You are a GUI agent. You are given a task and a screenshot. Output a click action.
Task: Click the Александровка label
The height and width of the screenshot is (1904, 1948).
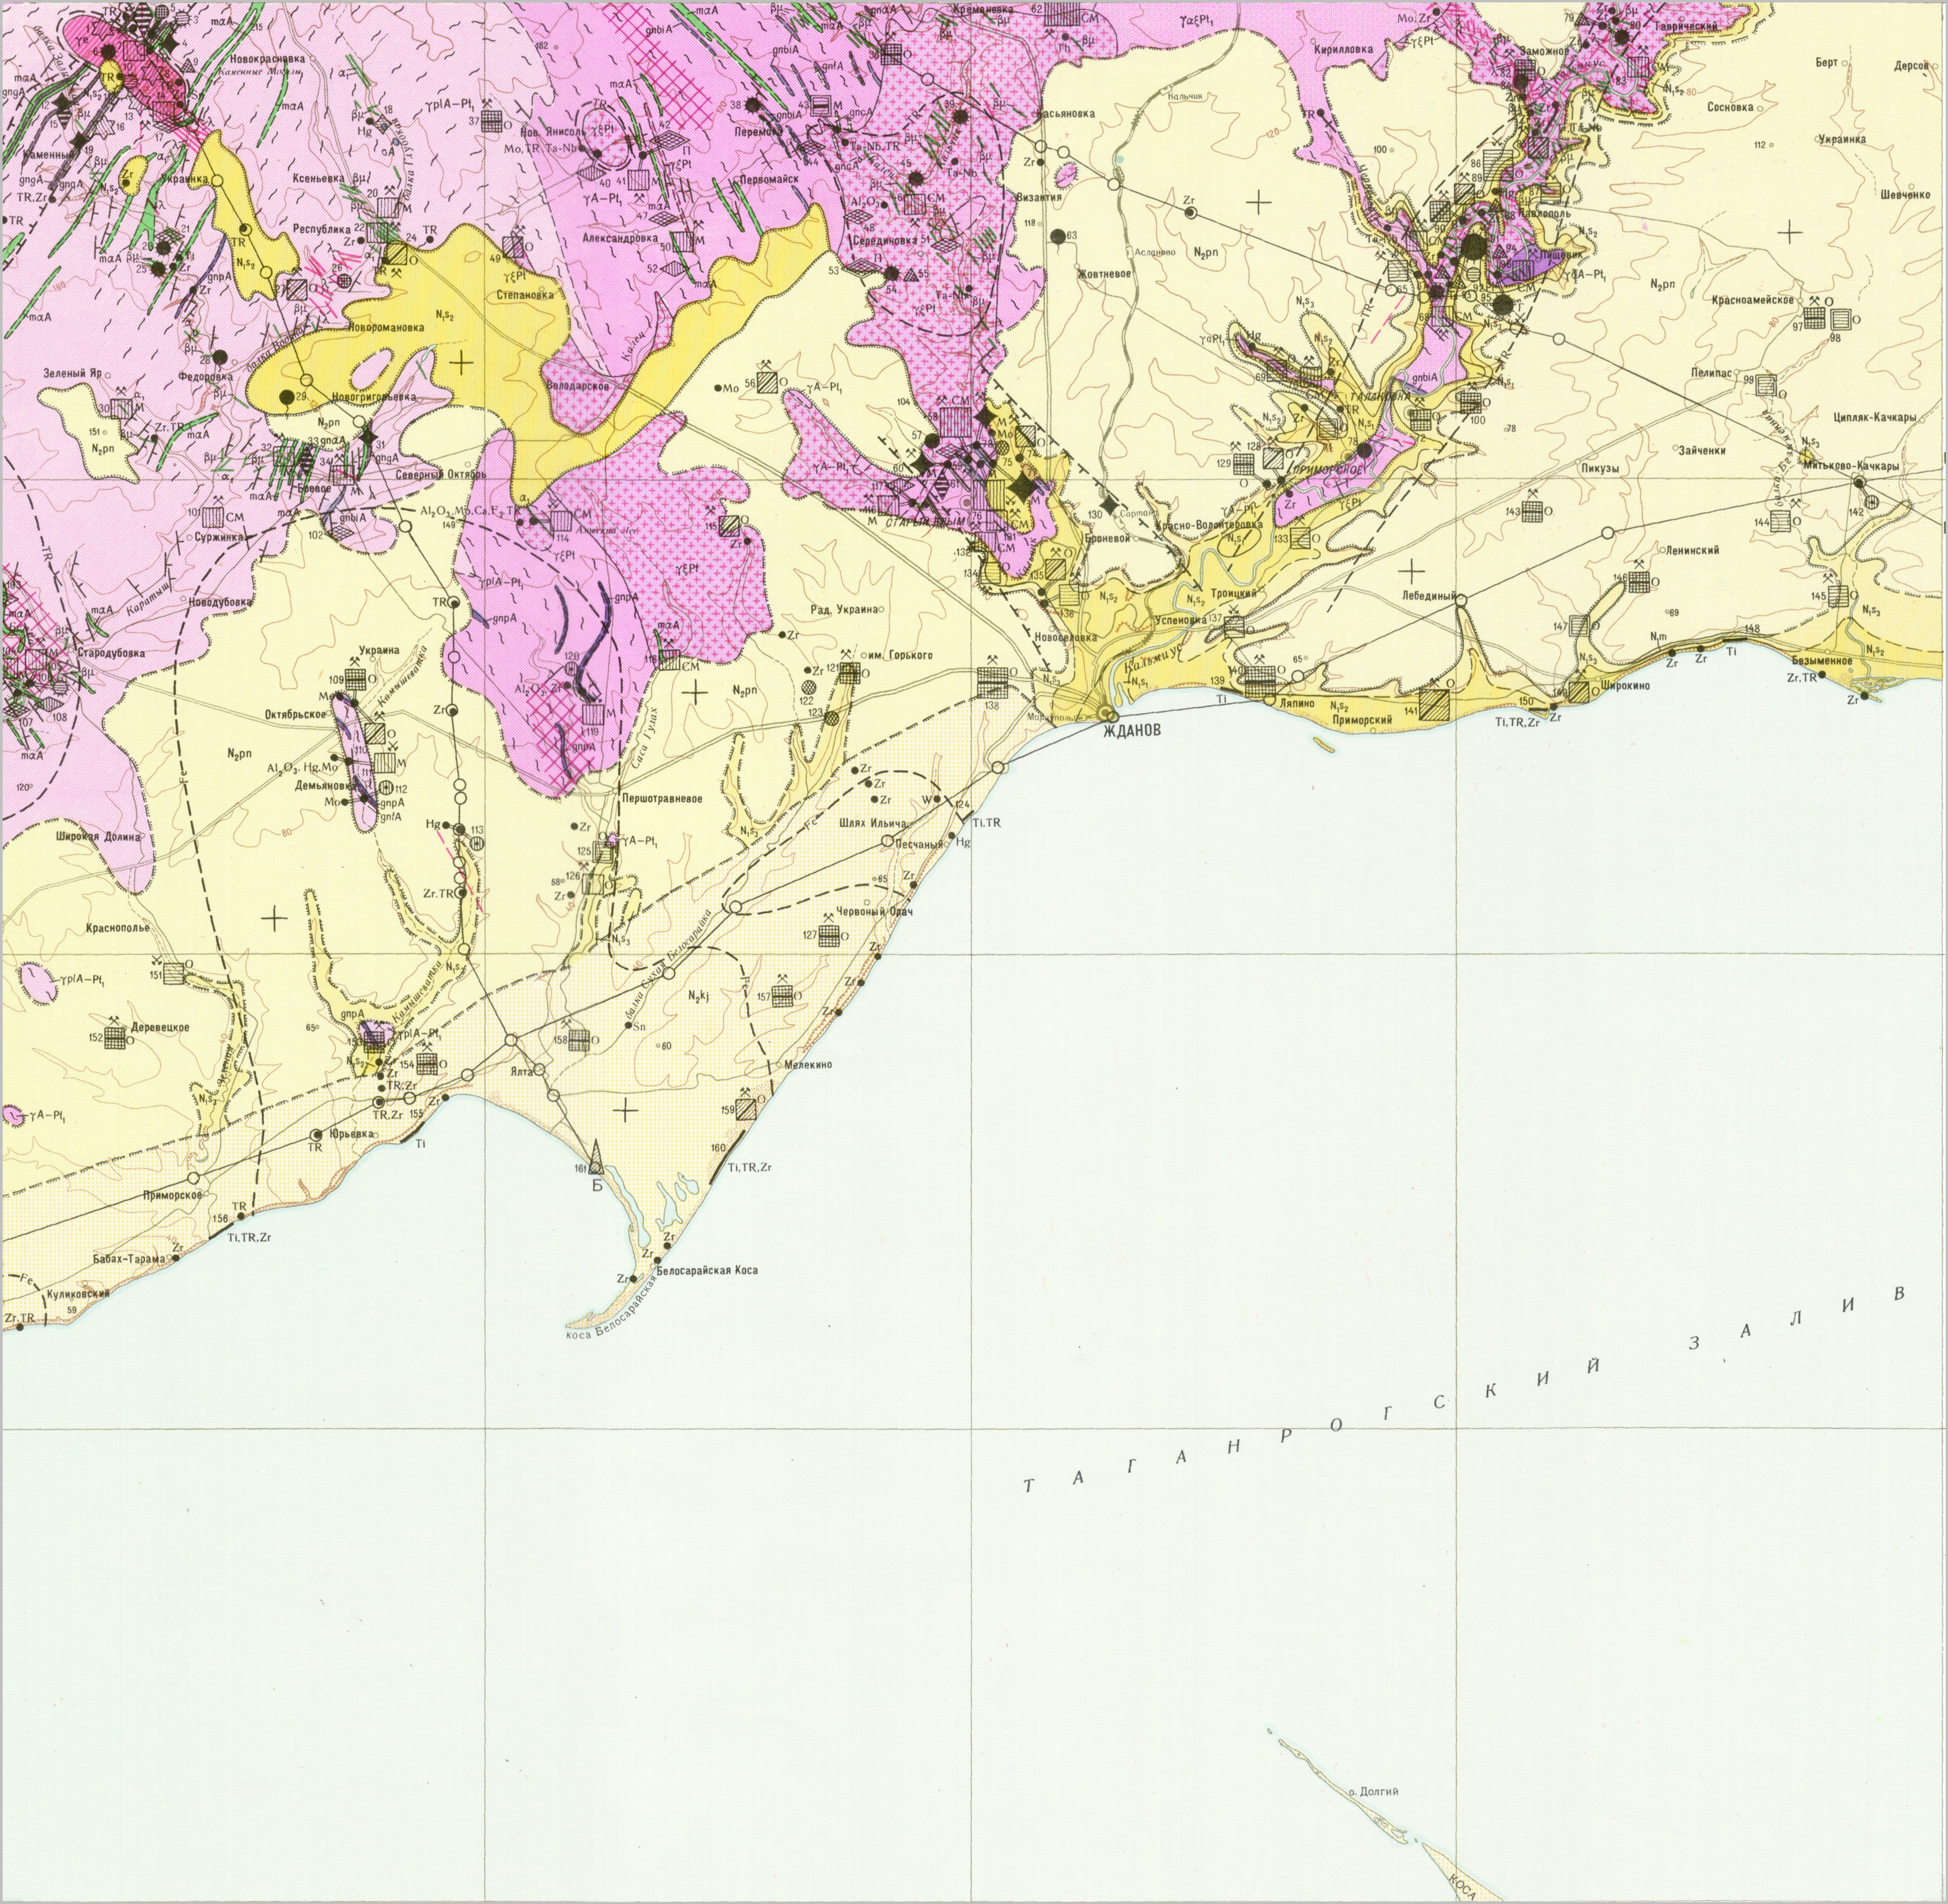coord(620,239)
